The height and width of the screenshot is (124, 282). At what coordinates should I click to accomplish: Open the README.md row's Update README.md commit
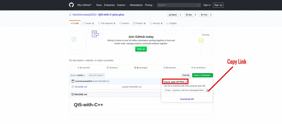[x=132, y=87]
